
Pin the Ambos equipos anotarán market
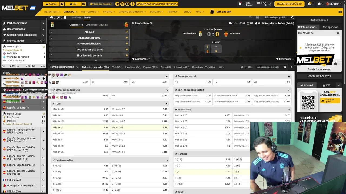(54, 90)
